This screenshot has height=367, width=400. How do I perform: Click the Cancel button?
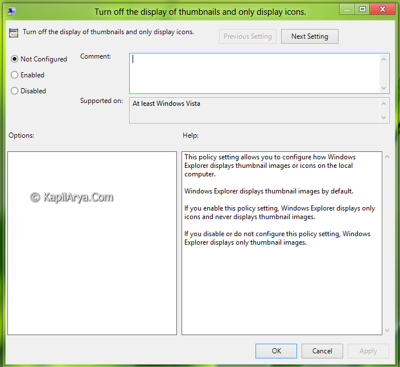click(x=322, y=351)
